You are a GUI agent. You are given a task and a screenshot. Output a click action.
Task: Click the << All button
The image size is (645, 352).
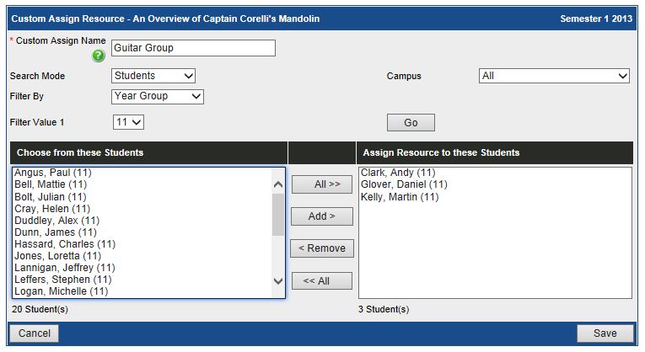click(x=321, y=280)
